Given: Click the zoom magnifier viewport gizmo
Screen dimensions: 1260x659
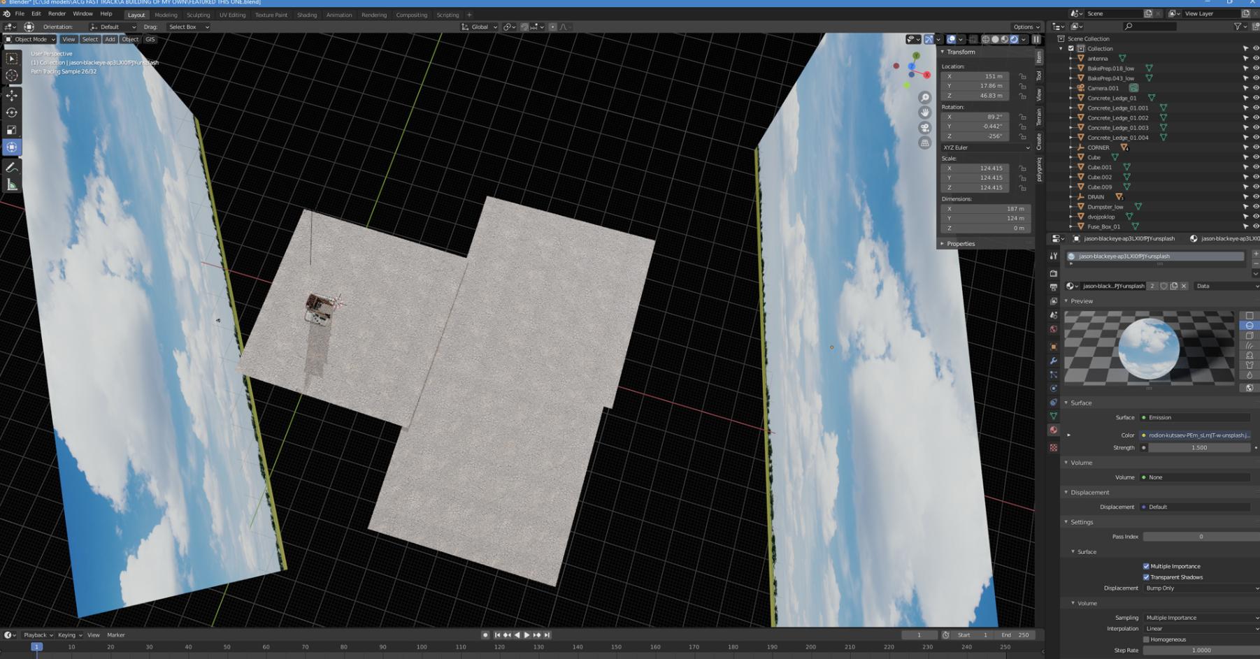Looking at the screenshot, I should pyautogui.click(x=924, y=98).
